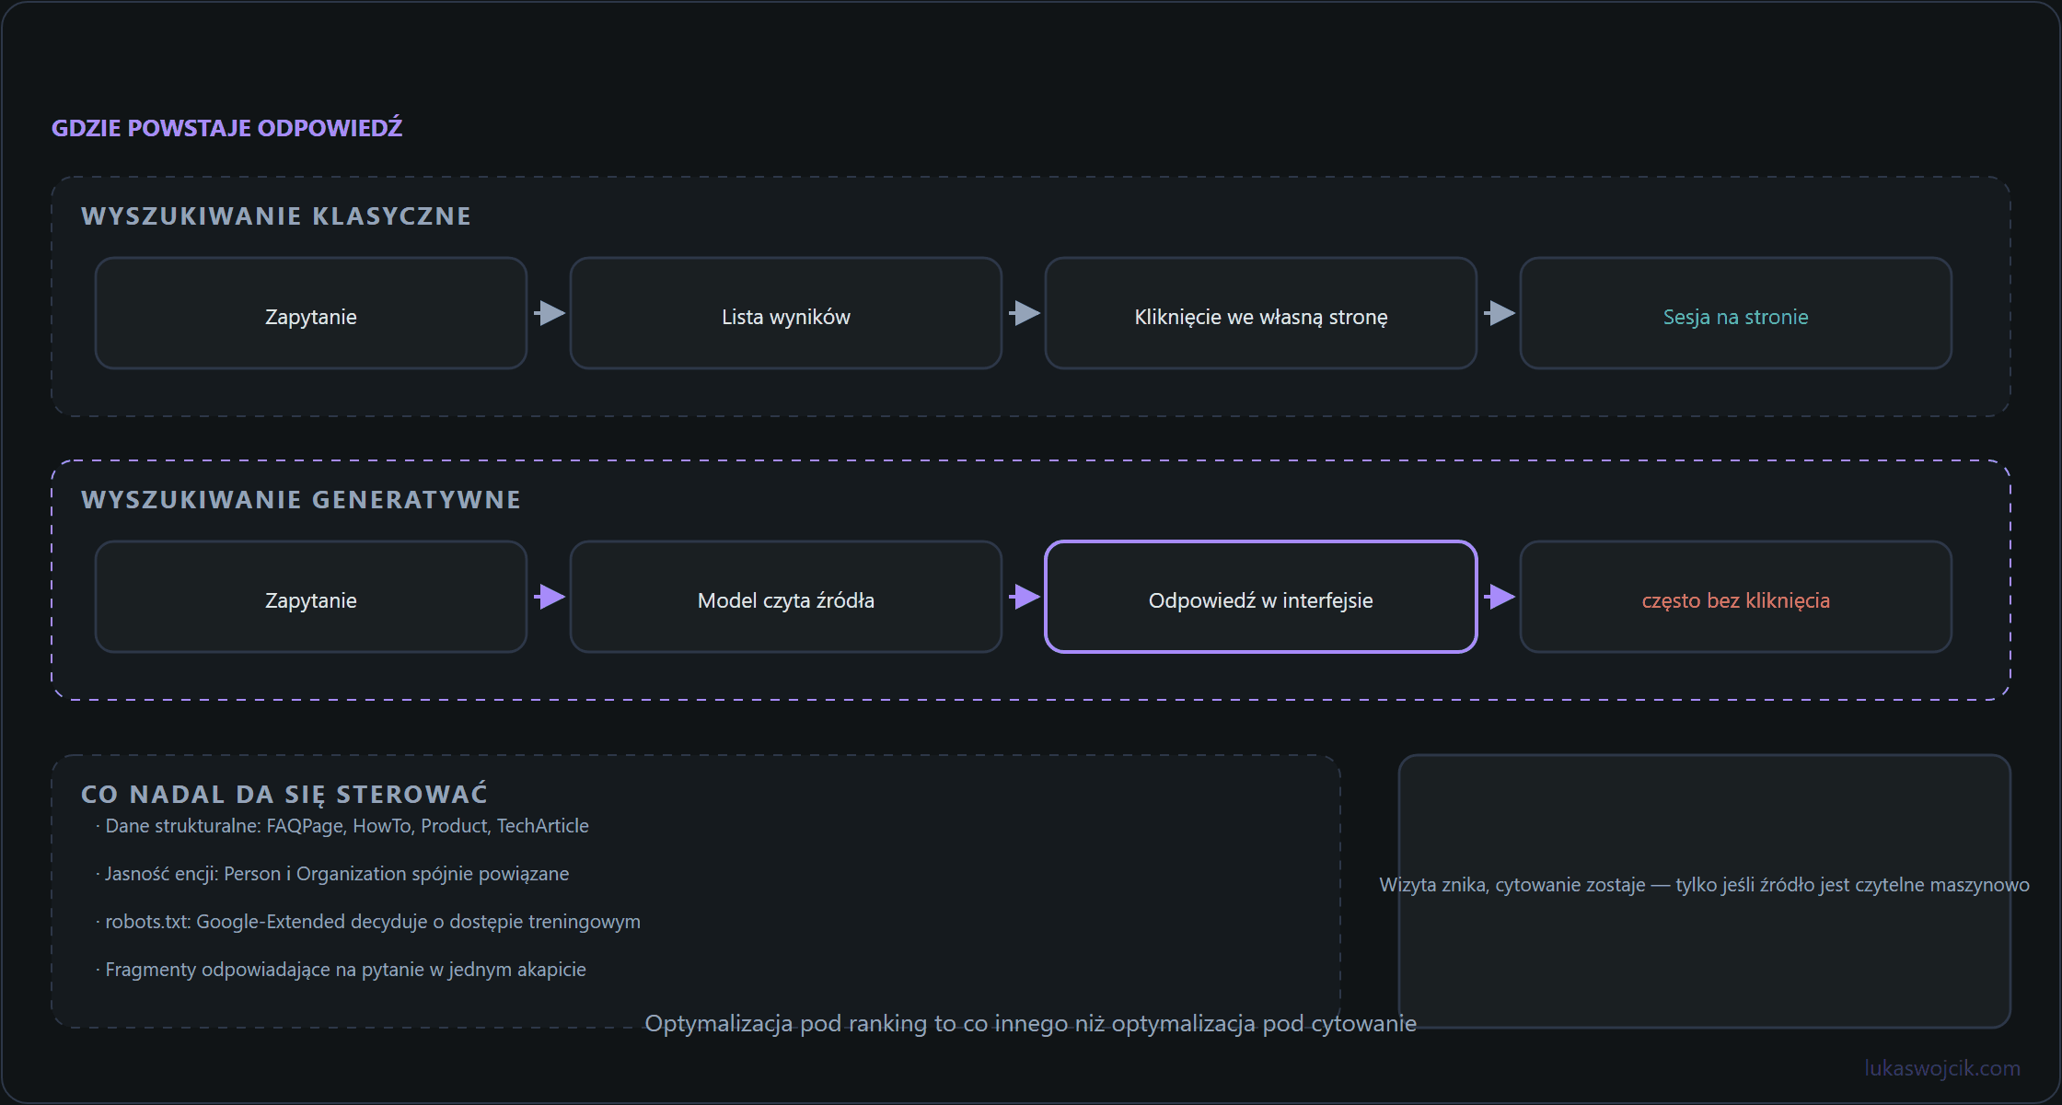The image size is (2062, 1105).
Task: Click the WYSZUKIWANIE KLASYCZNE title
Action: coord(276,216)
